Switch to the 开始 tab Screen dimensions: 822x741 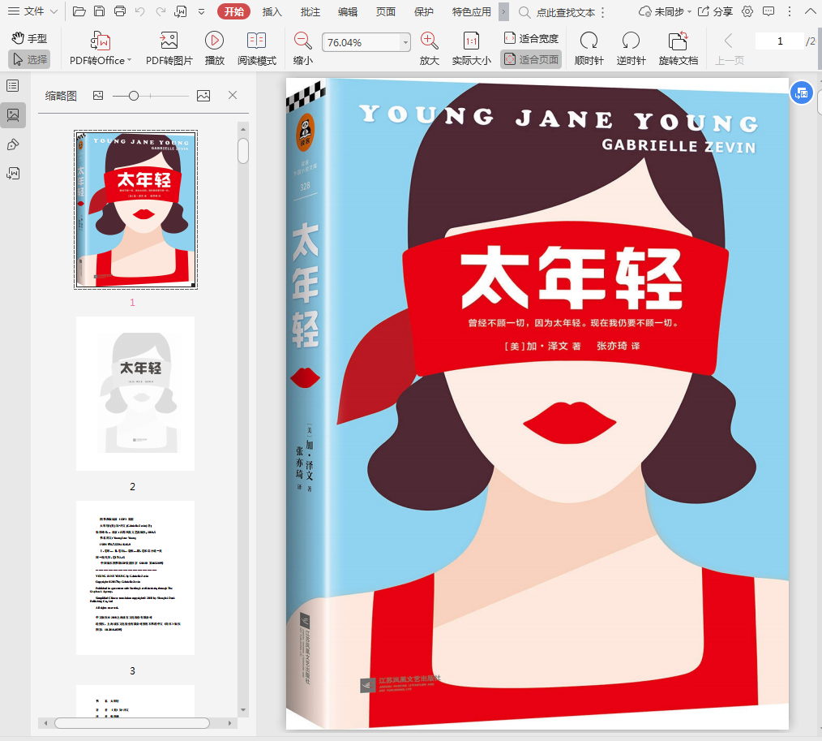[233, 11]
